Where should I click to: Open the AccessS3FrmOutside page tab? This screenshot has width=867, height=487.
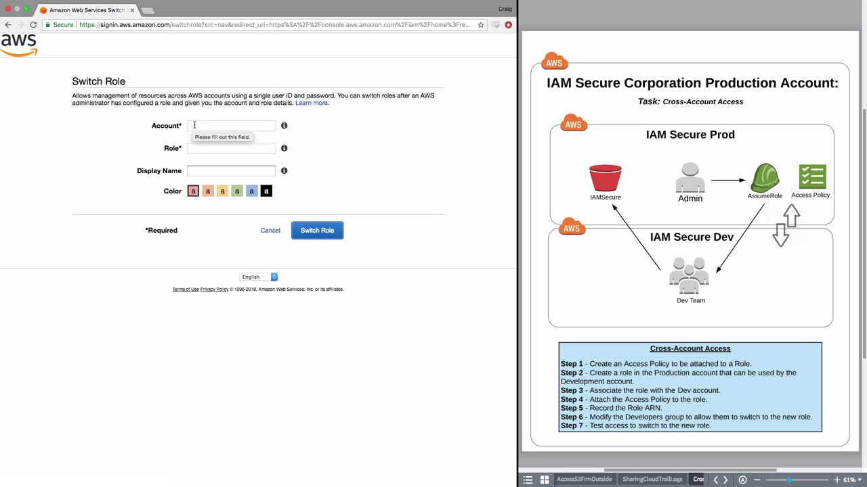584,480
